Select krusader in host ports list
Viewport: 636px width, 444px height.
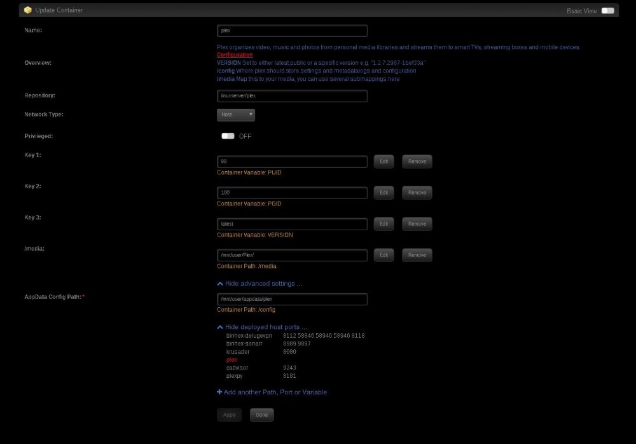coord(238,352)
